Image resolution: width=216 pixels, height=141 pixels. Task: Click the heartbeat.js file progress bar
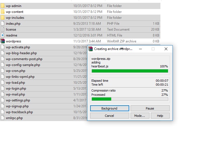[130, 71]
